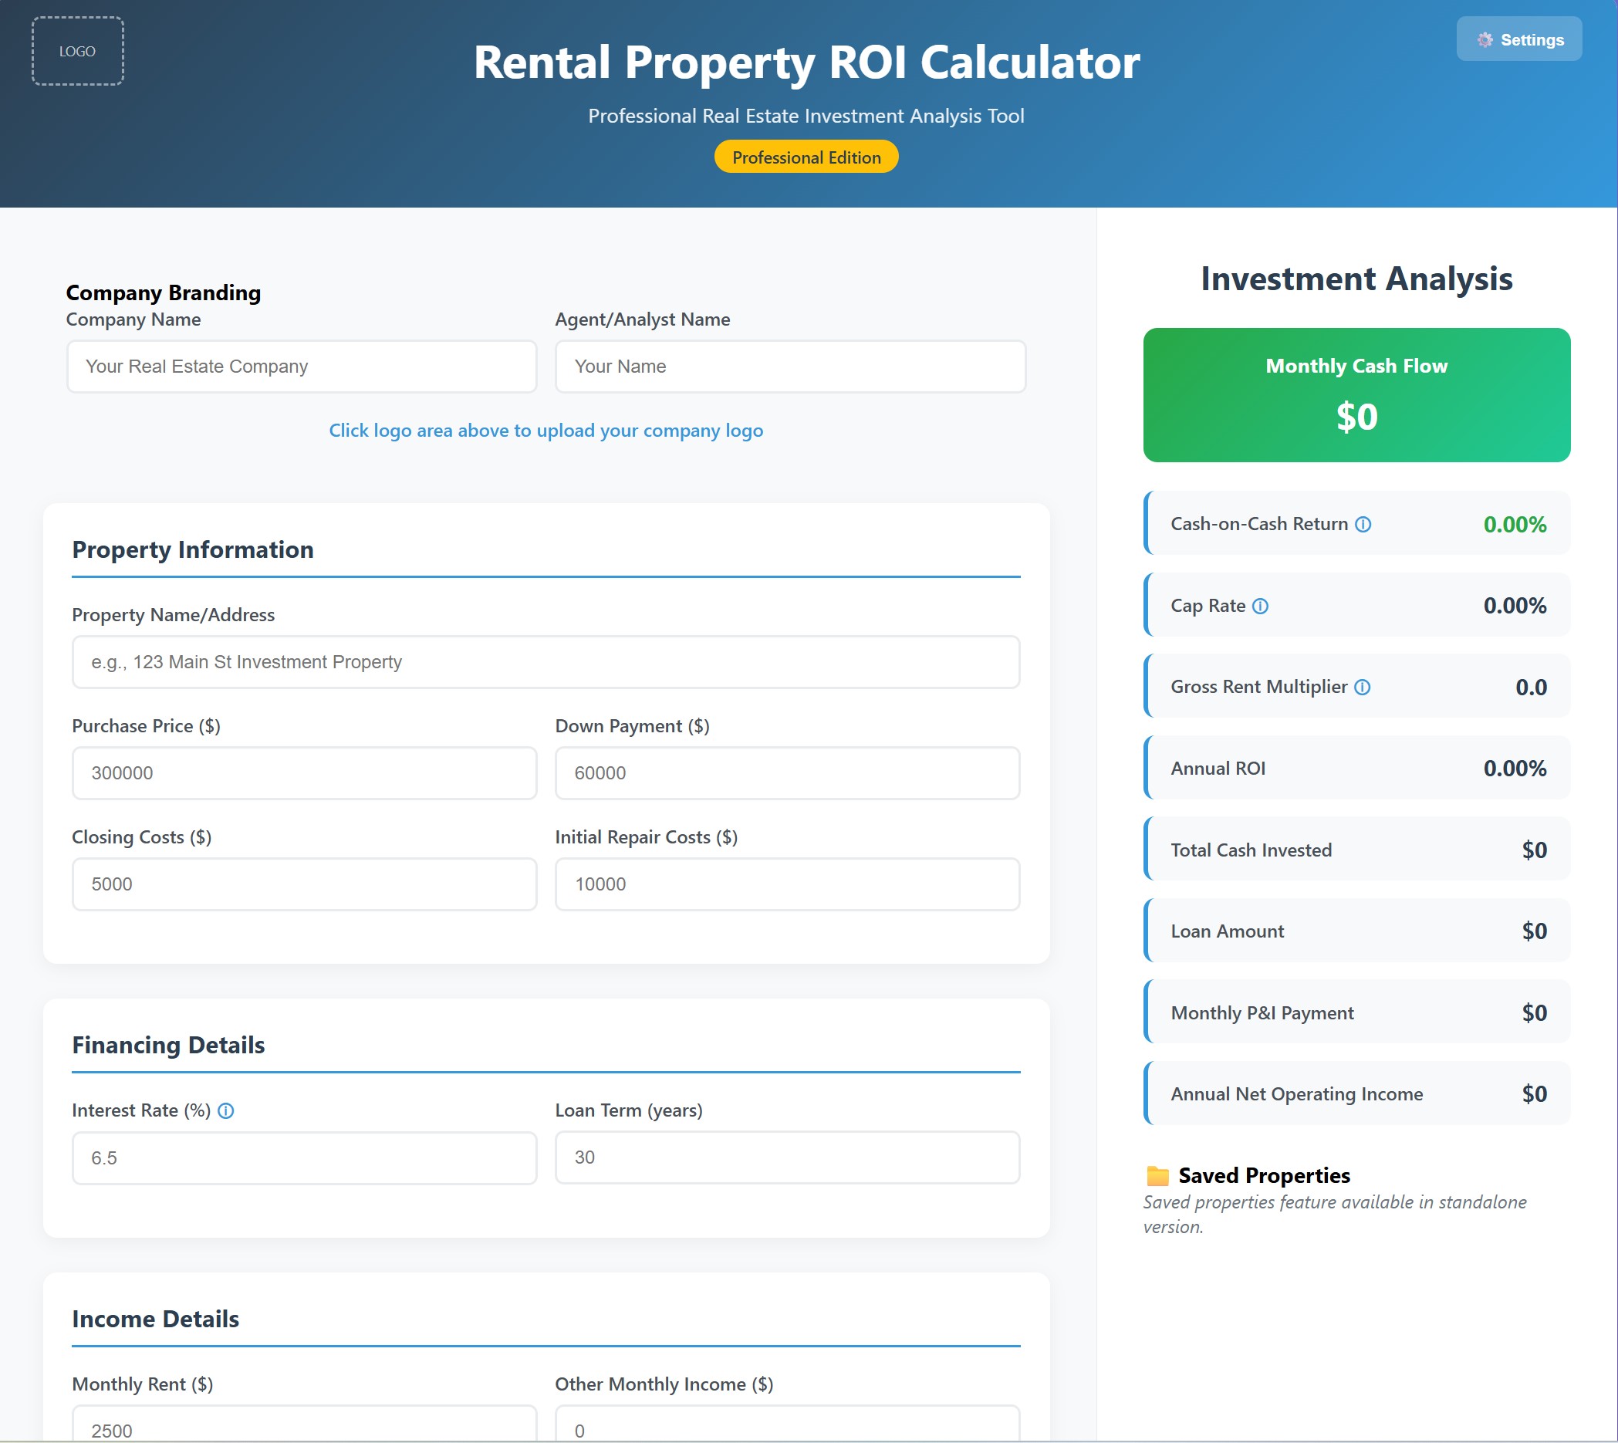Image resolution: width=1618 pixels, height=1443 pixels.
Task: Click the Monthly Cash Flow green panel
Action: point(1356,394)
